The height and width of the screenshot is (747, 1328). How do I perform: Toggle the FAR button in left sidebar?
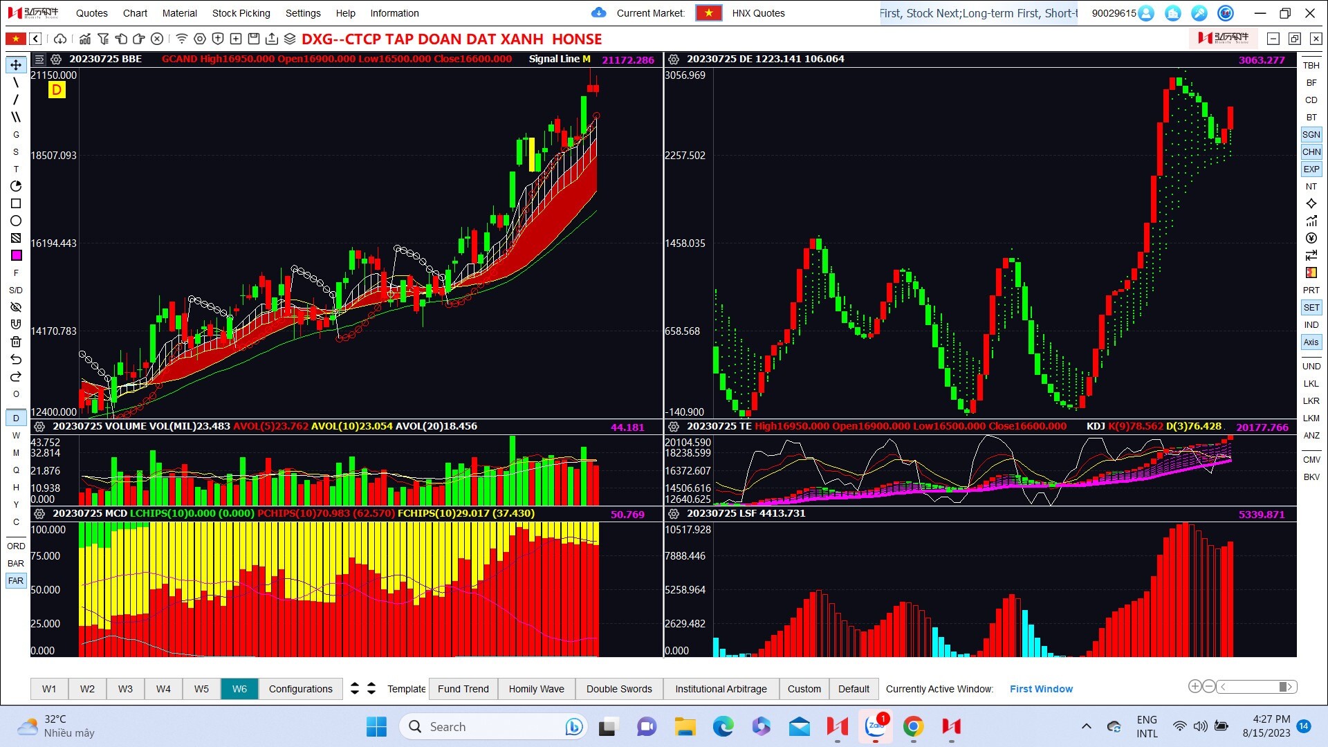pyautogui.click(x=16, y=581)
